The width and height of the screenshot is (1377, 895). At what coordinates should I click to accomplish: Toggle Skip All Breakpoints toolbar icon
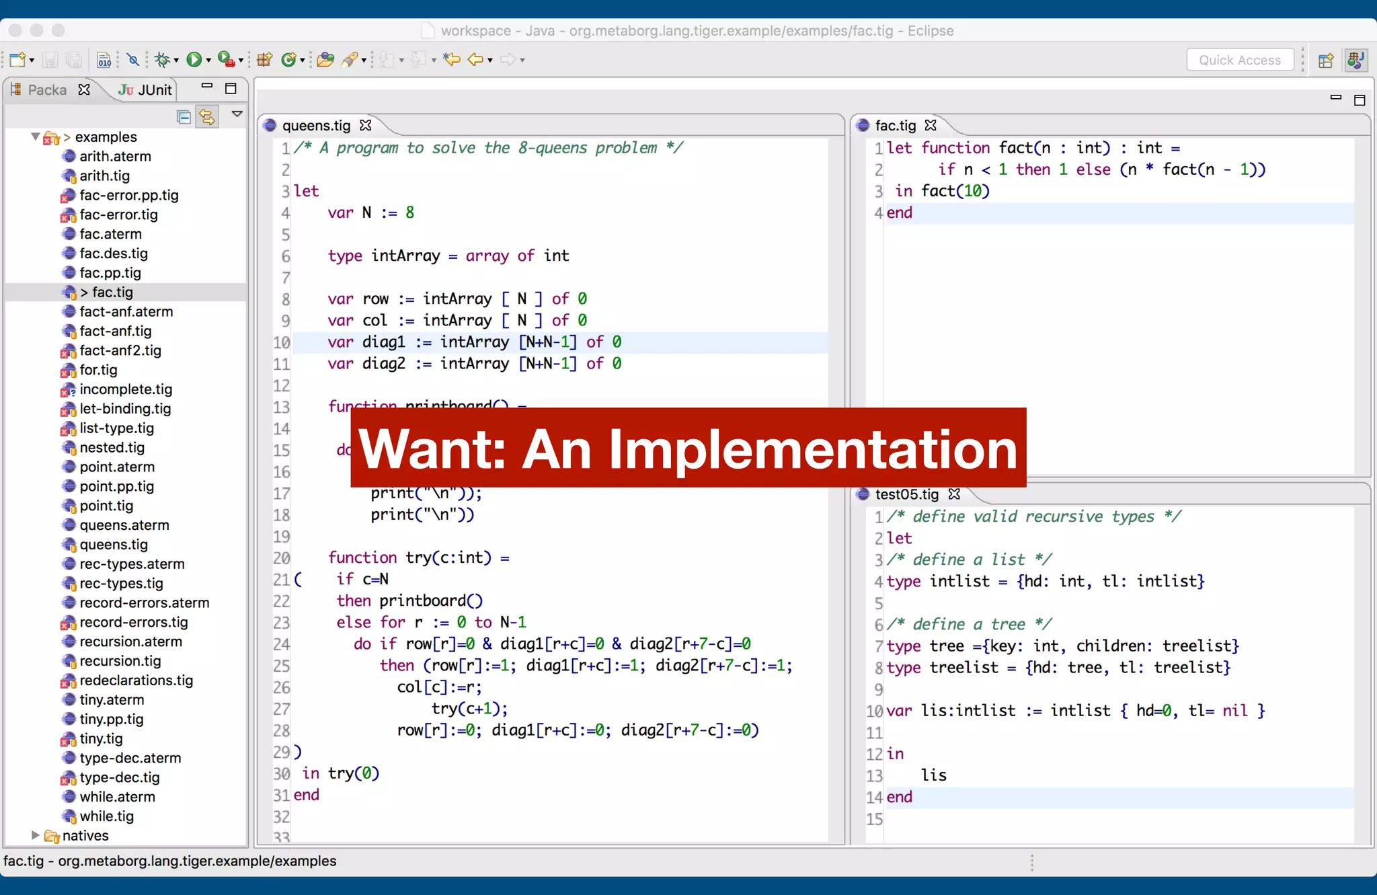tap(133, 60)
